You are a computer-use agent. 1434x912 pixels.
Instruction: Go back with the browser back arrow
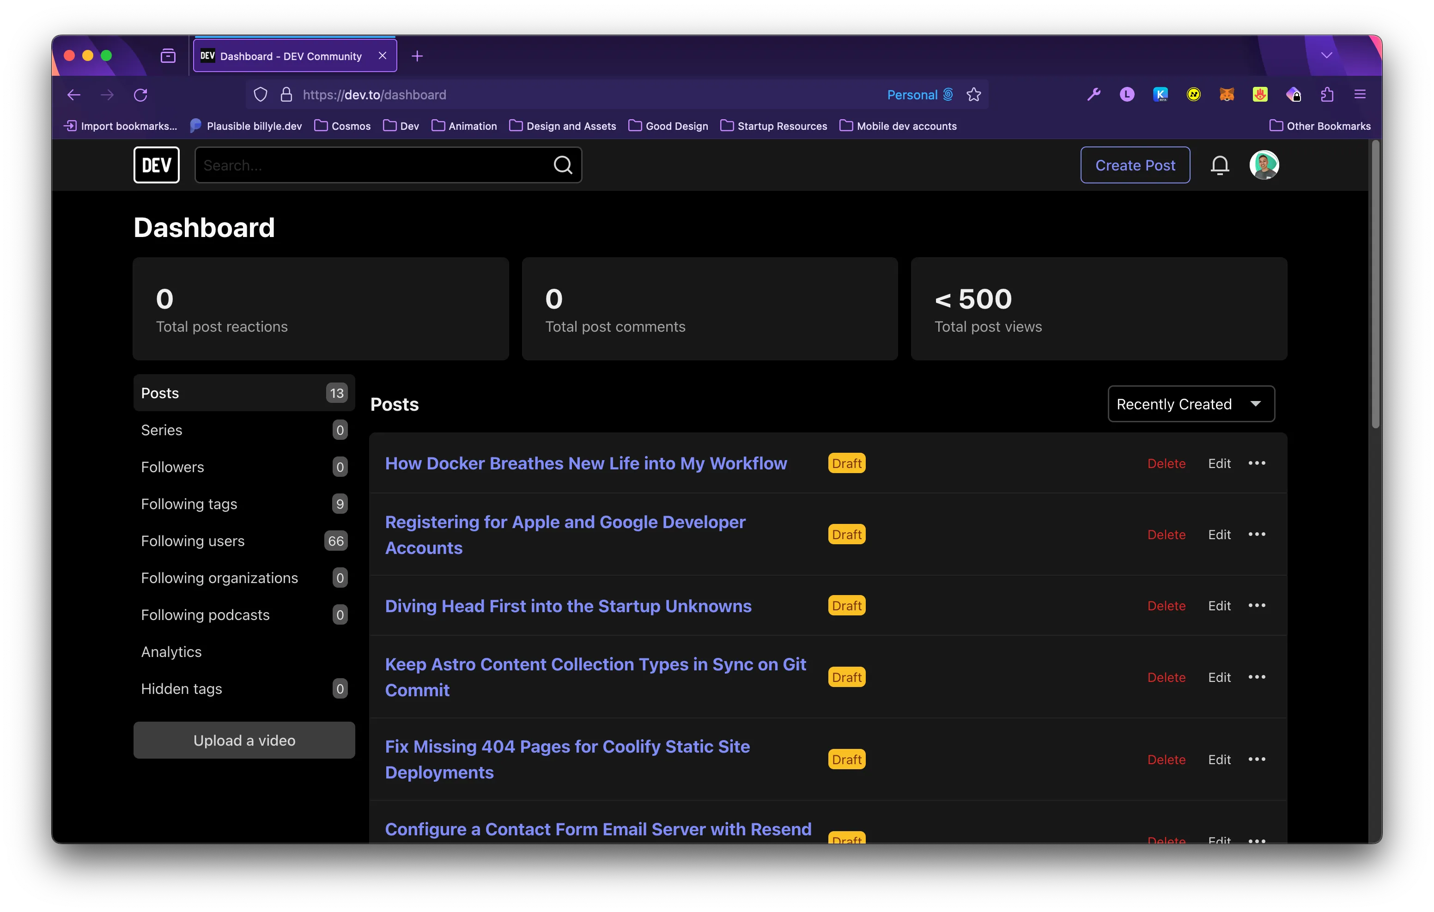pos(74,95)
